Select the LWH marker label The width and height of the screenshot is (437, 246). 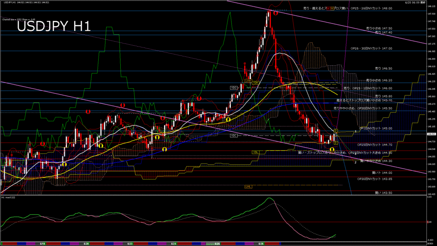pyautogui.click(x=248, y=81)
